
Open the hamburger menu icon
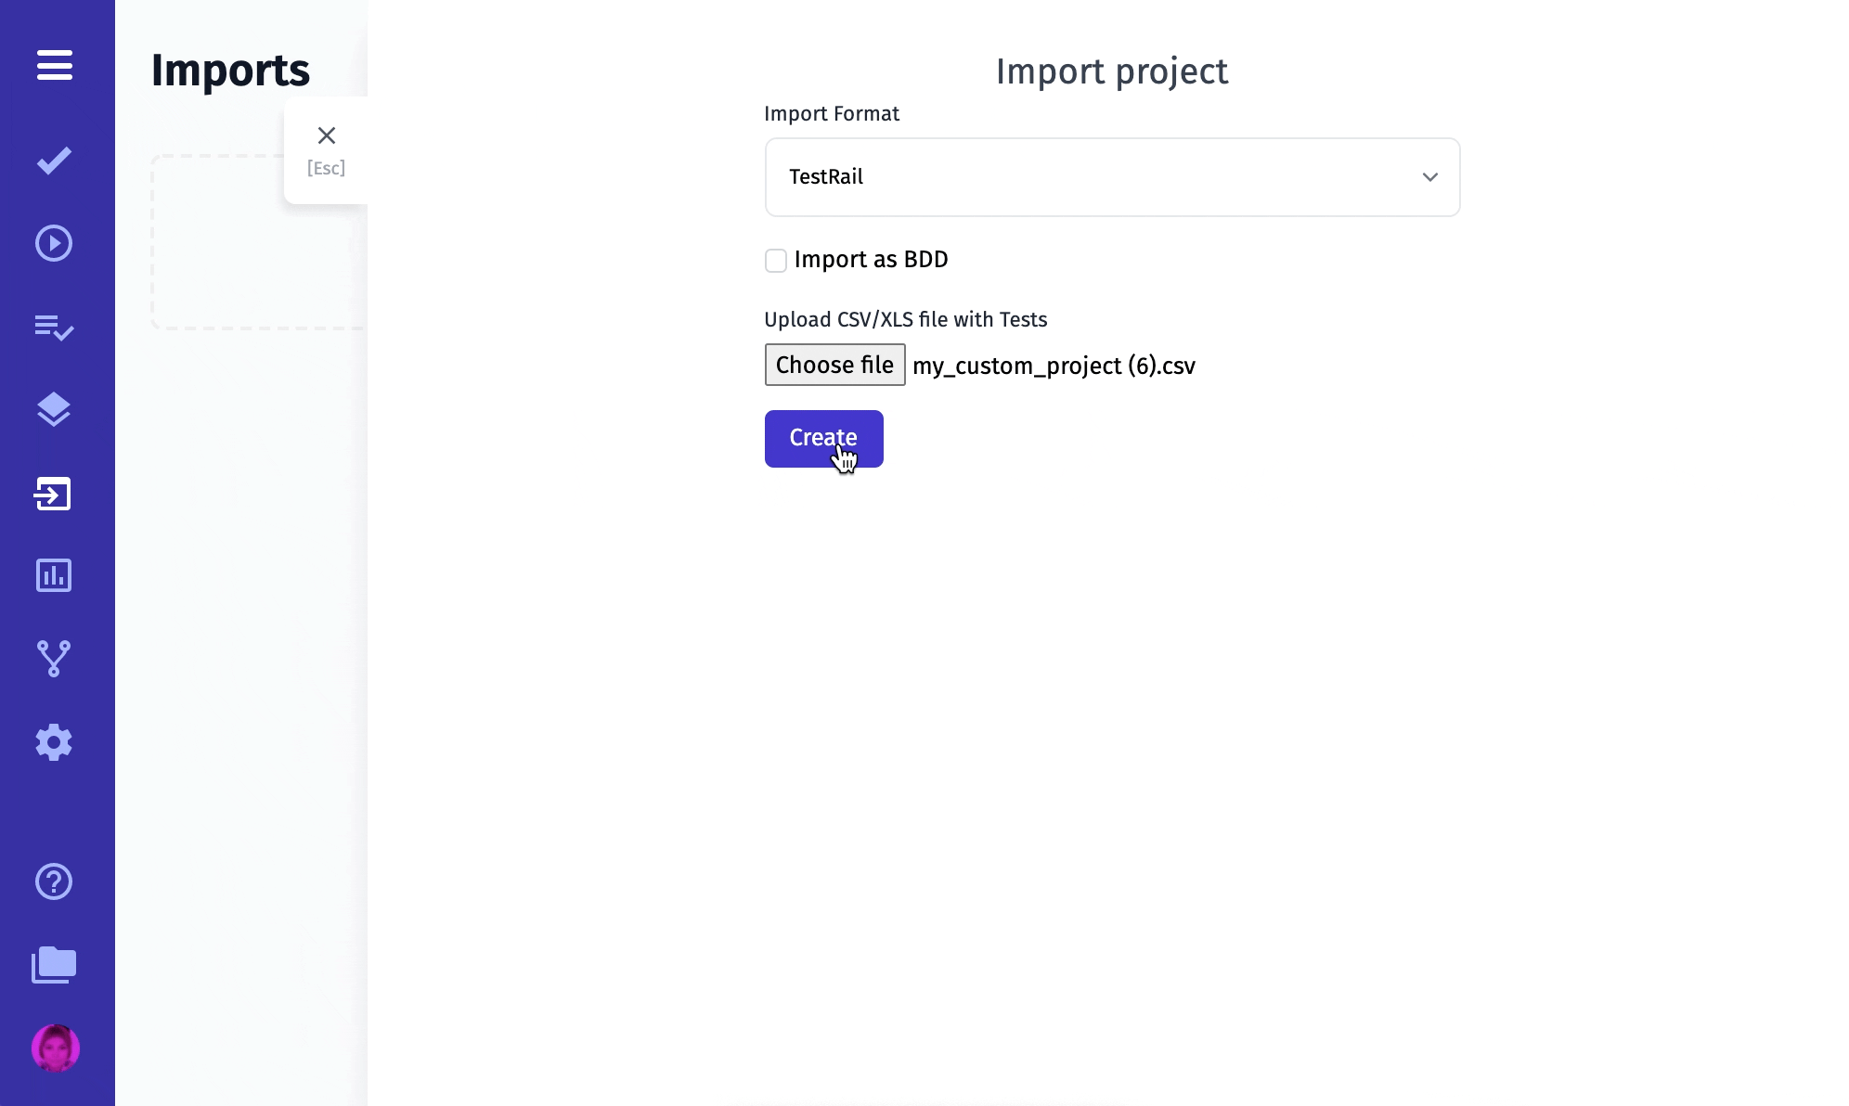[x=55, y=65]
